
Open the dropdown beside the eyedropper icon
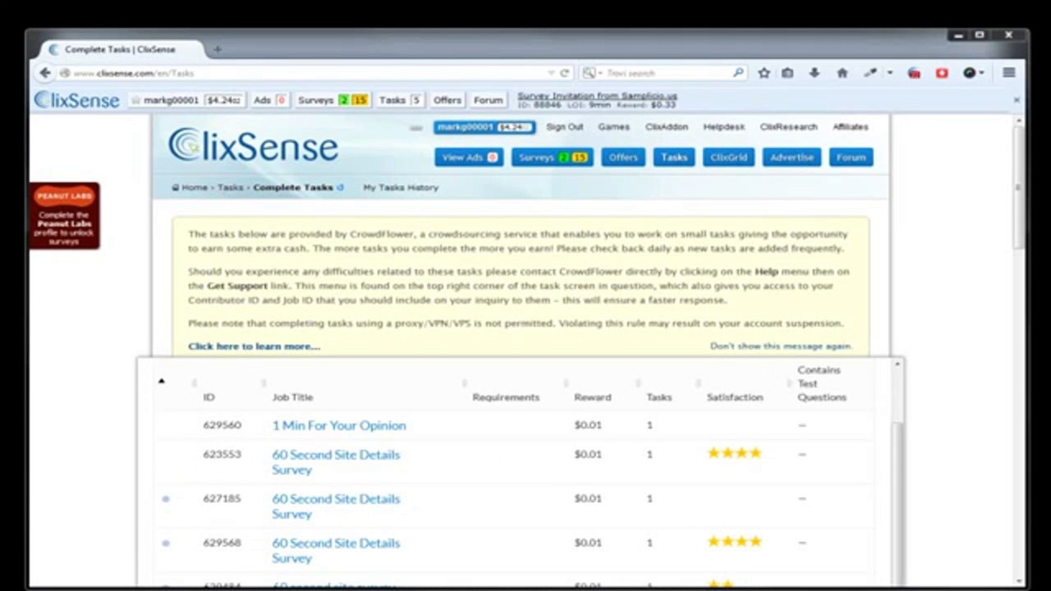tap(890, 73)
